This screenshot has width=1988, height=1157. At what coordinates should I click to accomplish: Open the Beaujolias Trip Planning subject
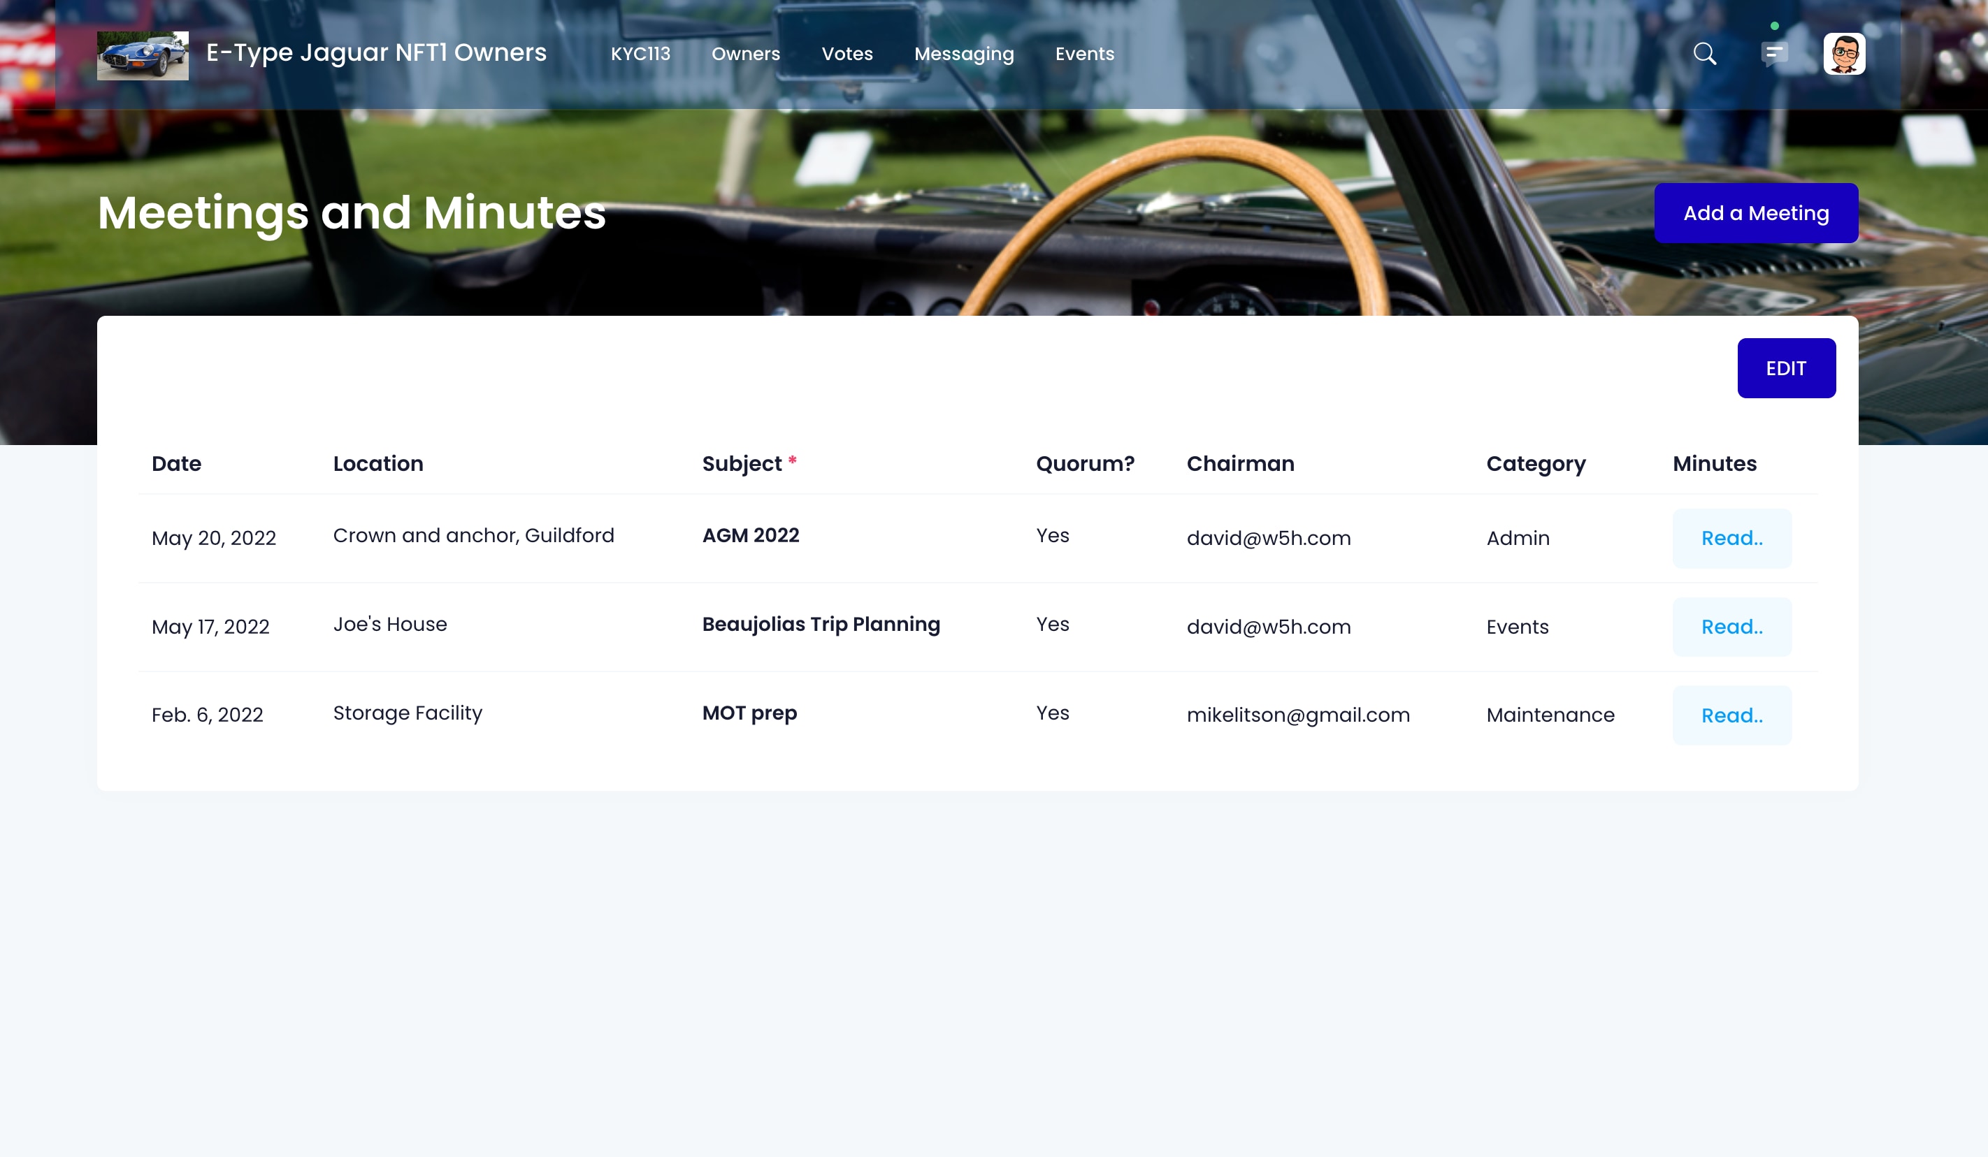tap(821, 624)
